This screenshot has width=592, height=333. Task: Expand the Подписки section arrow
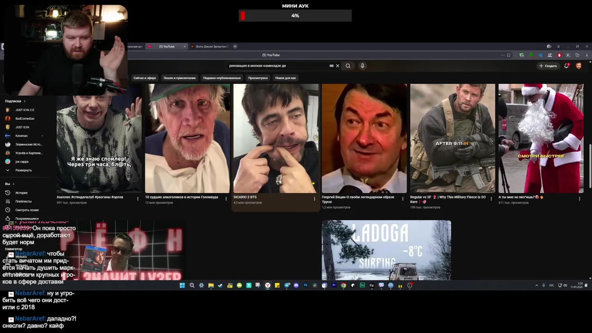(25, 101)
